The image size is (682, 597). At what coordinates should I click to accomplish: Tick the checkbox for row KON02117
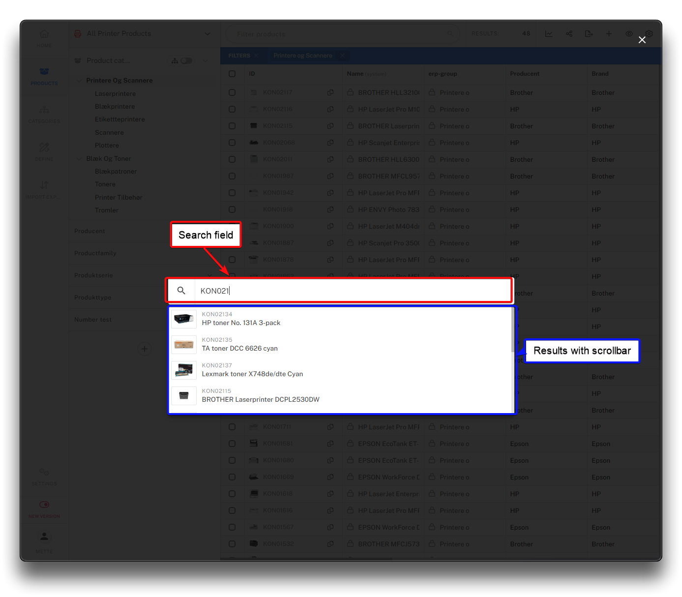point(232,92)
